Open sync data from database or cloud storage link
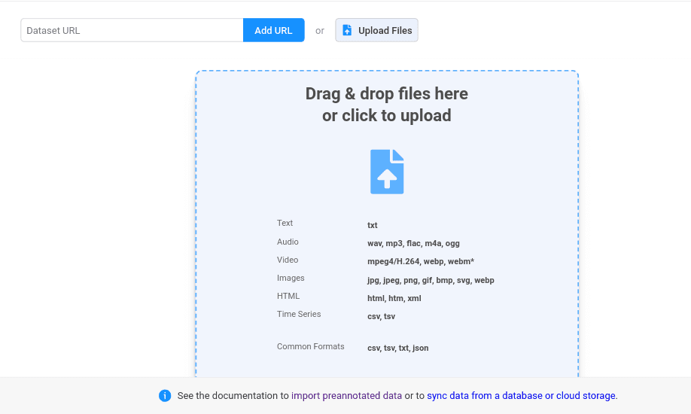Screen dimensions: 691x414 [521, 396]
